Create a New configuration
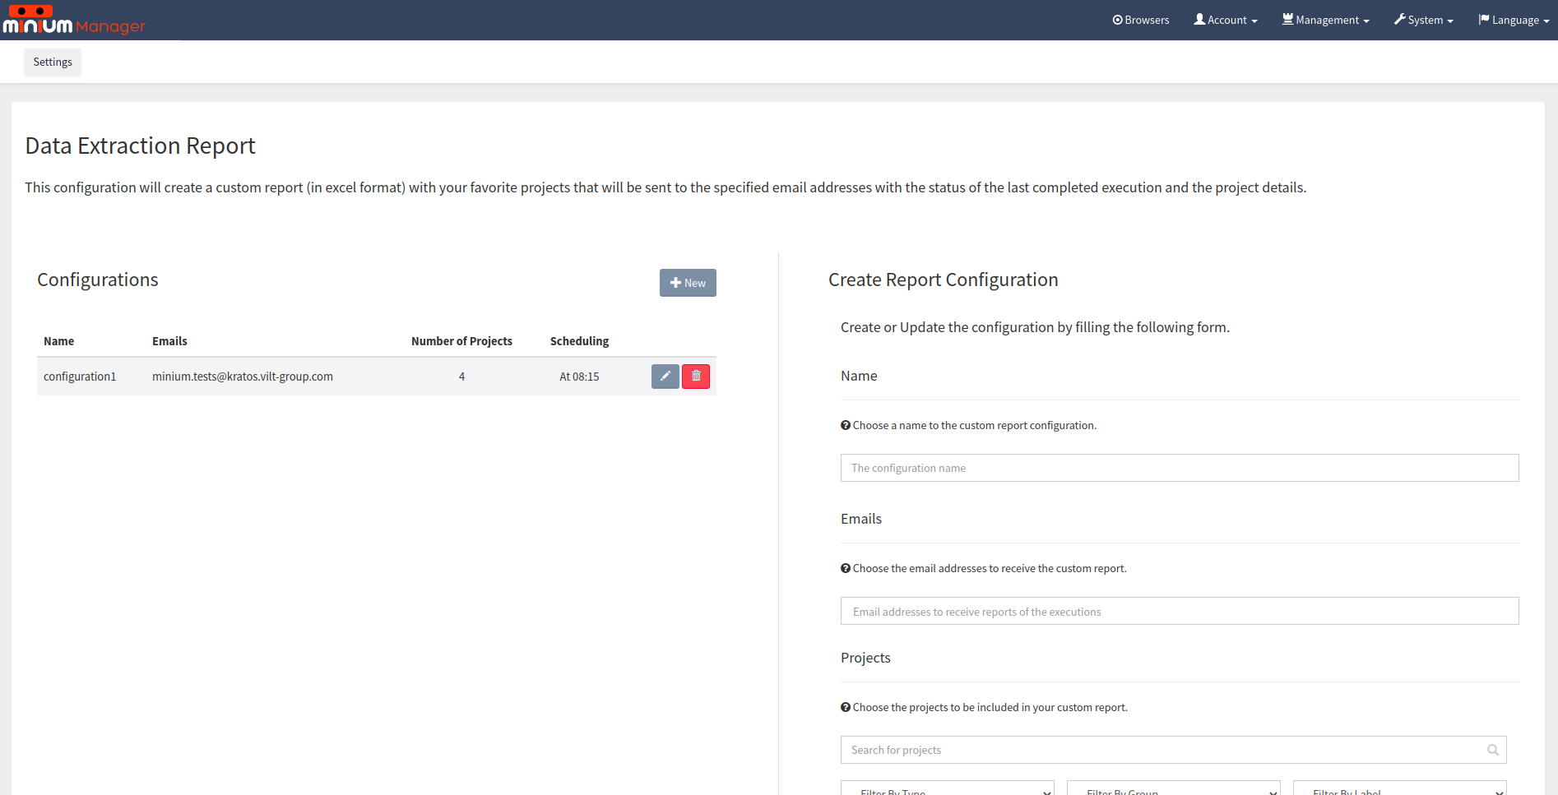 click(688, 283)
